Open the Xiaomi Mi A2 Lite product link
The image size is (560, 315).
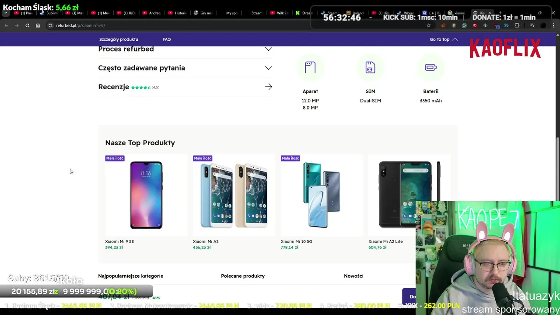click(385, 241)
